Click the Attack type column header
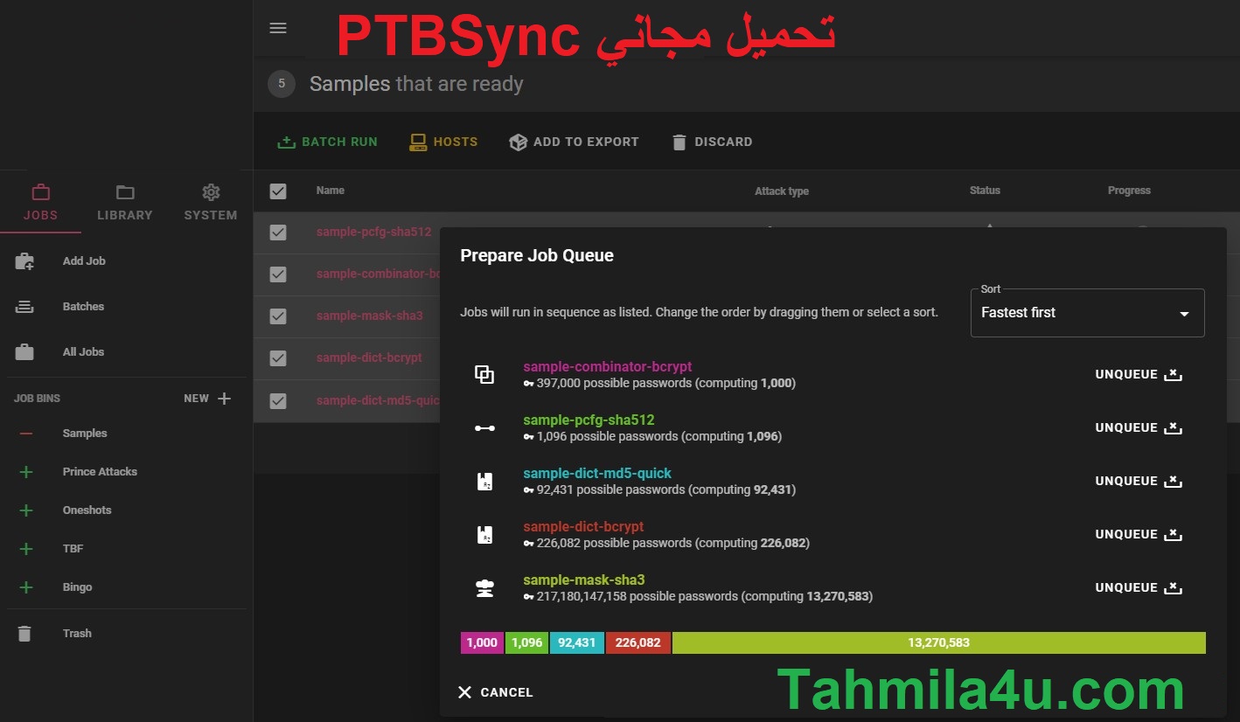This screenshot has height=722, width=1240. [782, 191]
